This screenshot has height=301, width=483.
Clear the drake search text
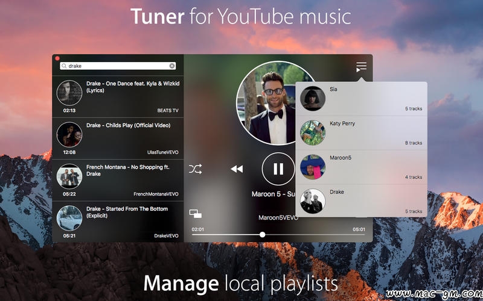pos(172,66)
